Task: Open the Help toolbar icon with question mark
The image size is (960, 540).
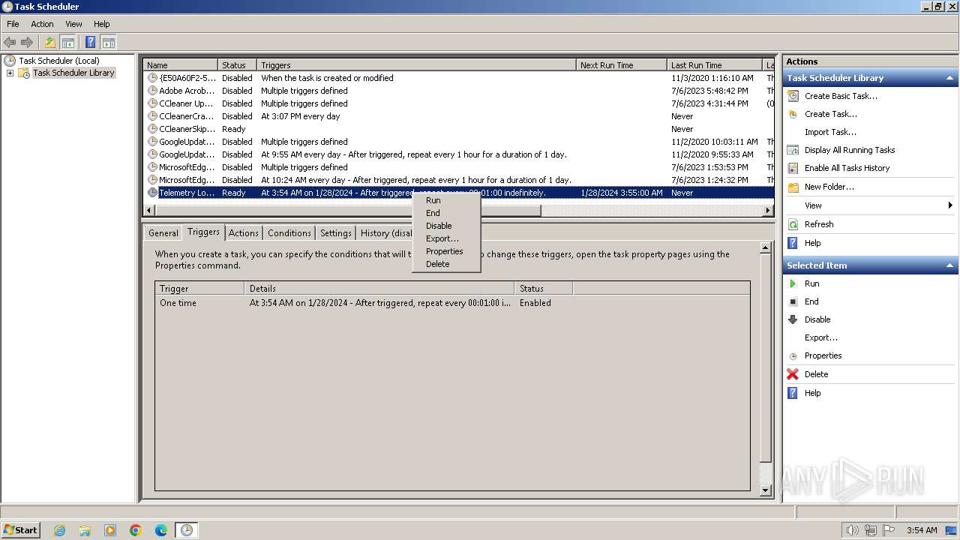Action: [90, 42]
